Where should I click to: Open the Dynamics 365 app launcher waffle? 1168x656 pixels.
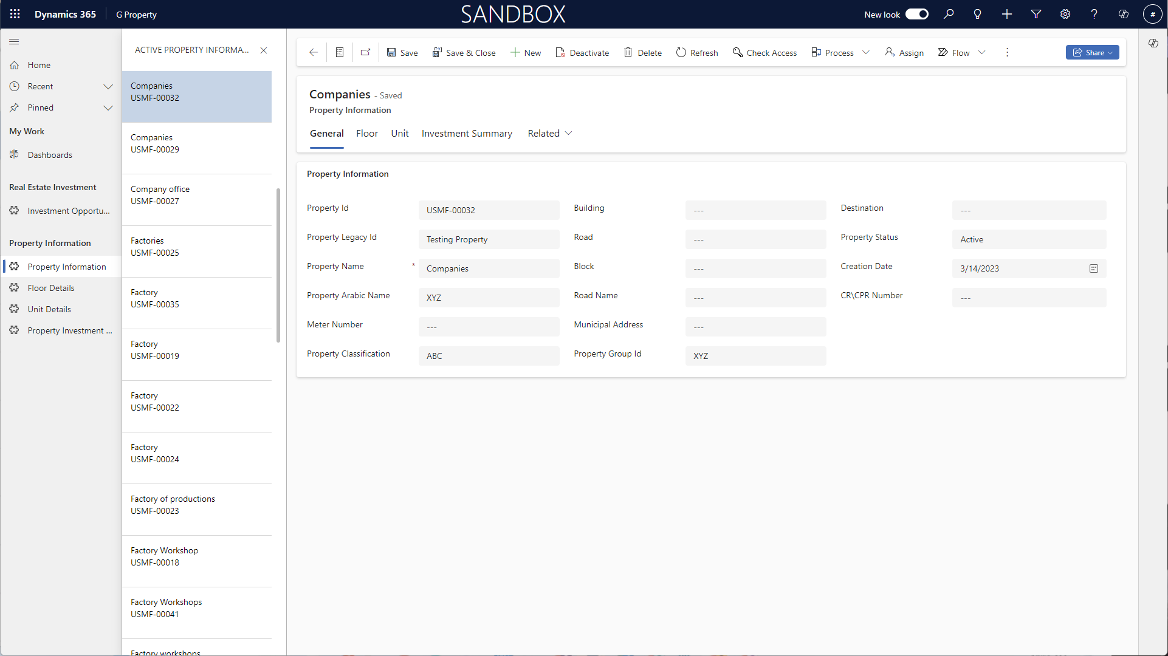[15, 14]
